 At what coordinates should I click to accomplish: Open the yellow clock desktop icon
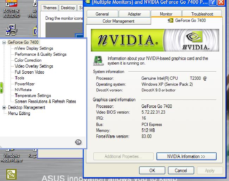click(x=11, y=174)
